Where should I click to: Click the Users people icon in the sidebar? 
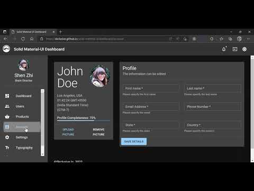click(7, 106)
